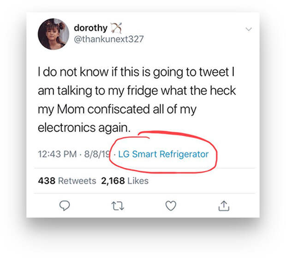The width and height of the screenshot is (286, 258).
Task: View the 2,168 Likes list
Action: pyautogui.click(x=125, y=181)
